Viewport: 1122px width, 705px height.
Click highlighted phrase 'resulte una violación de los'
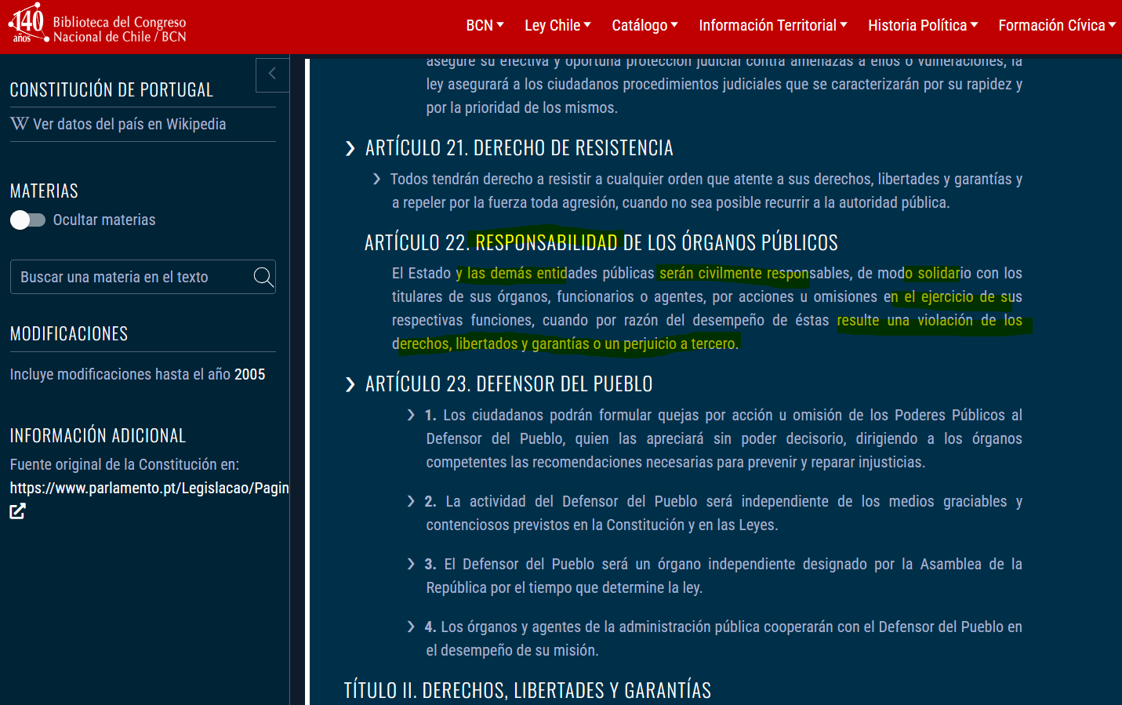[x=930, y=320]
